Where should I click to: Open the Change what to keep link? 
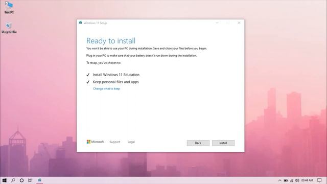coord(106,88)
